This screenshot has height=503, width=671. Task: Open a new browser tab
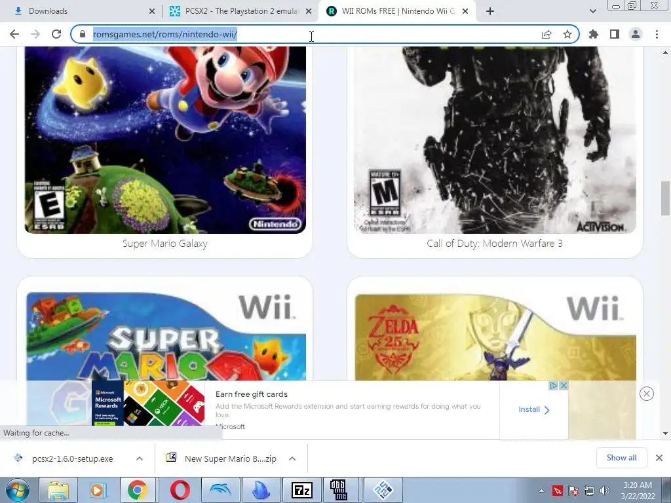[x=490, y=11]
